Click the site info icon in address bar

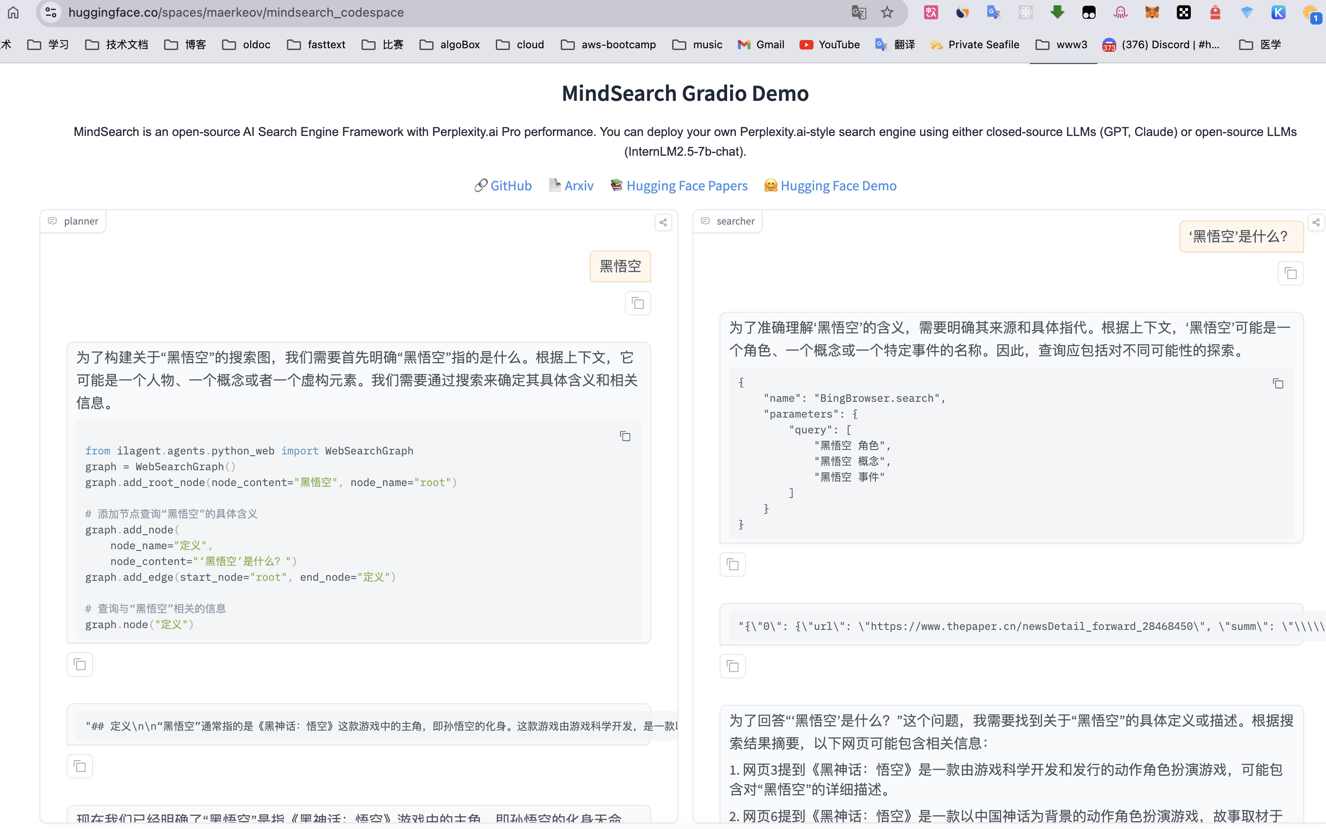51,12
